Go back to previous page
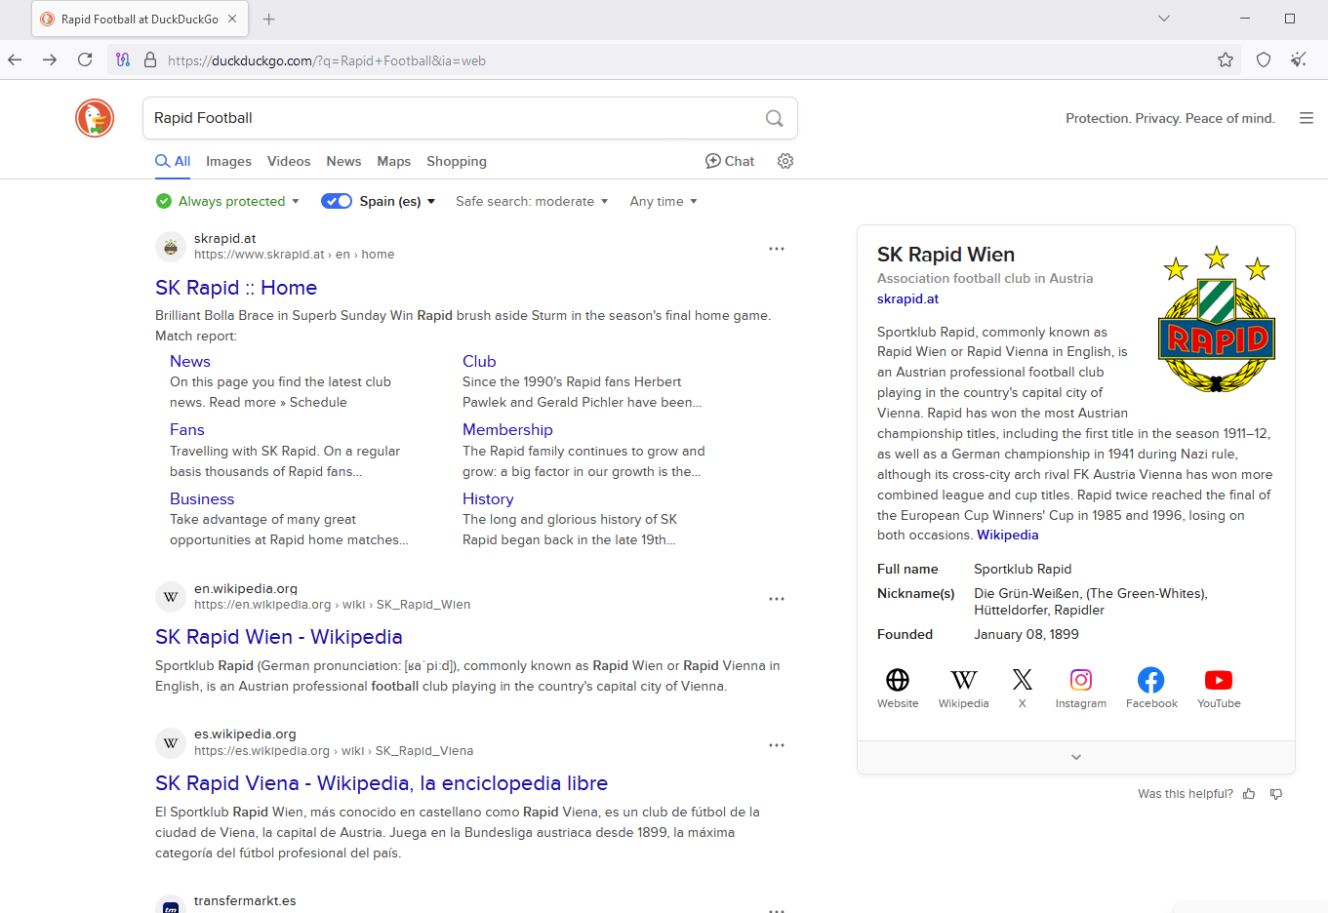 tap(15, 60)
